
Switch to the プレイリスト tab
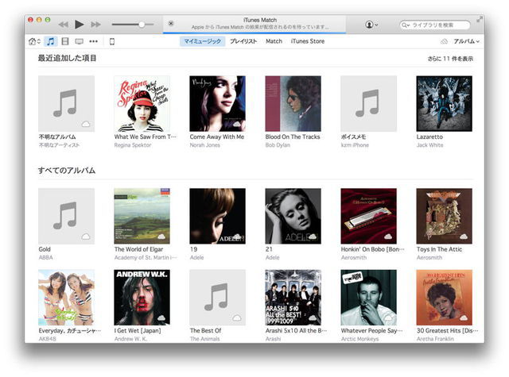coord(243,41)
